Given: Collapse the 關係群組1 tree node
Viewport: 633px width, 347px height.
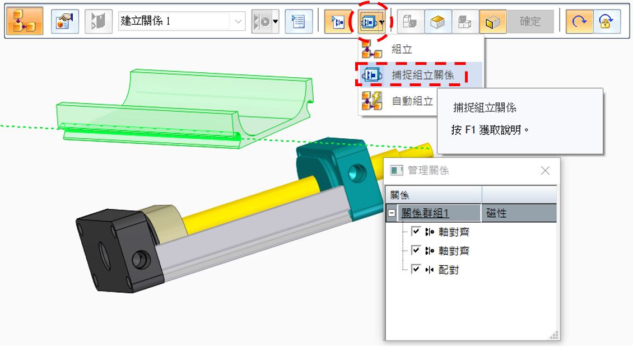Looking at the screenshot, I should pos(392,213).
